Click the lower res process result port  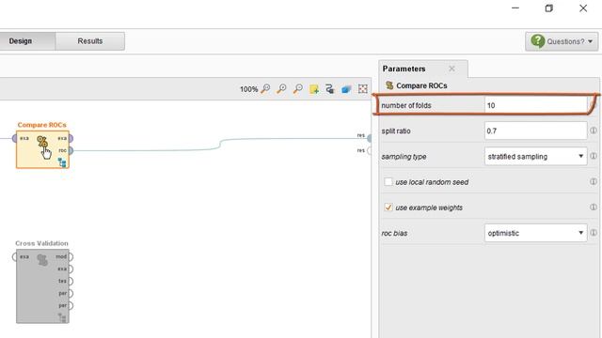point(369,150)
